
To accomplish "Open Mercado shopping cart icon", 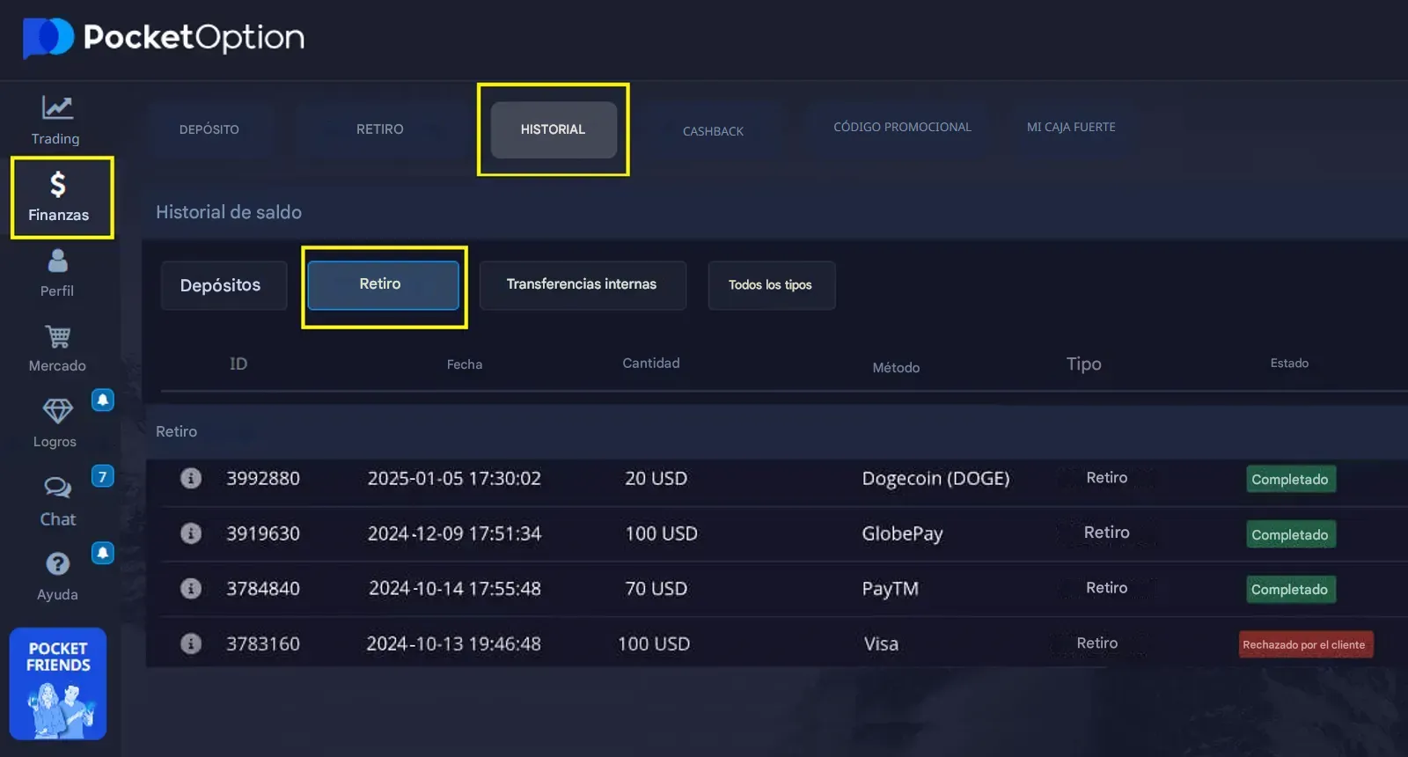I will pyautogui.click(x=58, y=336).
